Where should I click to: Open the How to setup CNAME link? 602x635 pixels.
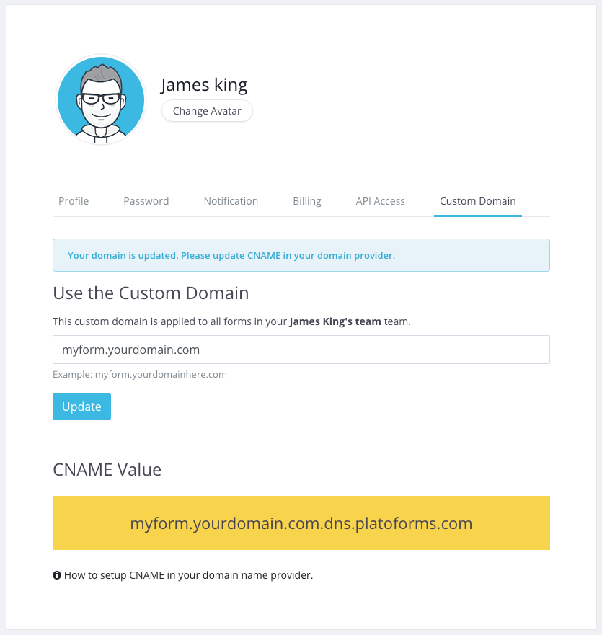click(x=189, y=576)
